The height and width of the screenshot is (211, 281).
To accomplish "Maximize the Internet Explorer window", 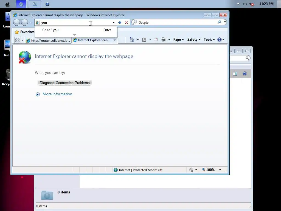I will tap(215, 15).
